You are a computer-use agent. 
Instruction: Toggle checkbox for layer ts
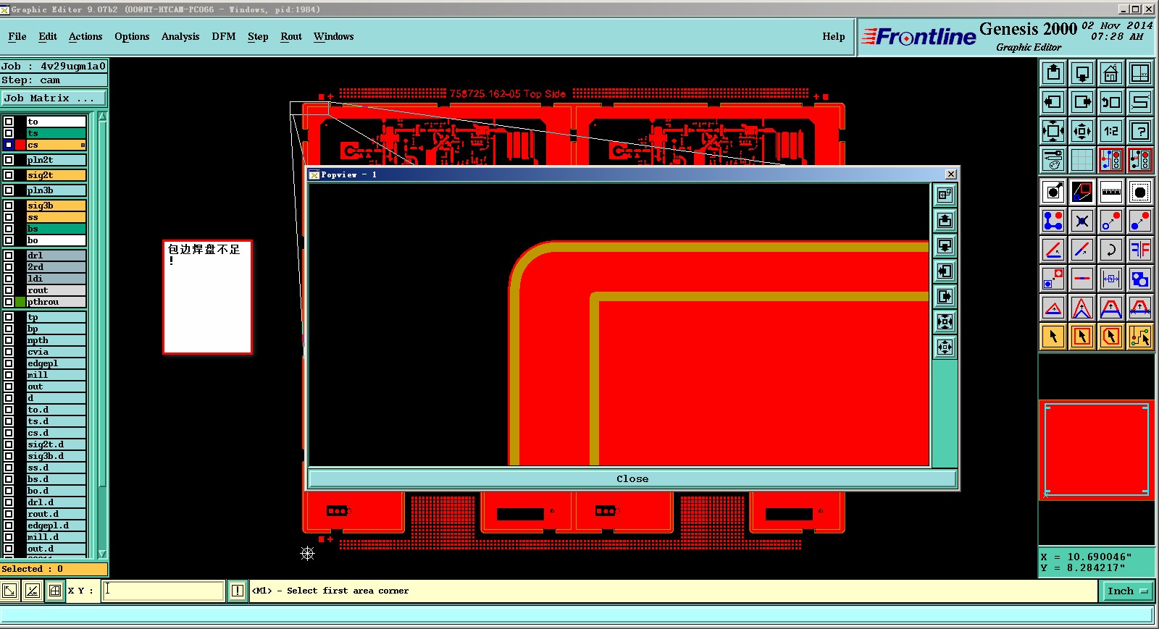click(x=9, y=133)
